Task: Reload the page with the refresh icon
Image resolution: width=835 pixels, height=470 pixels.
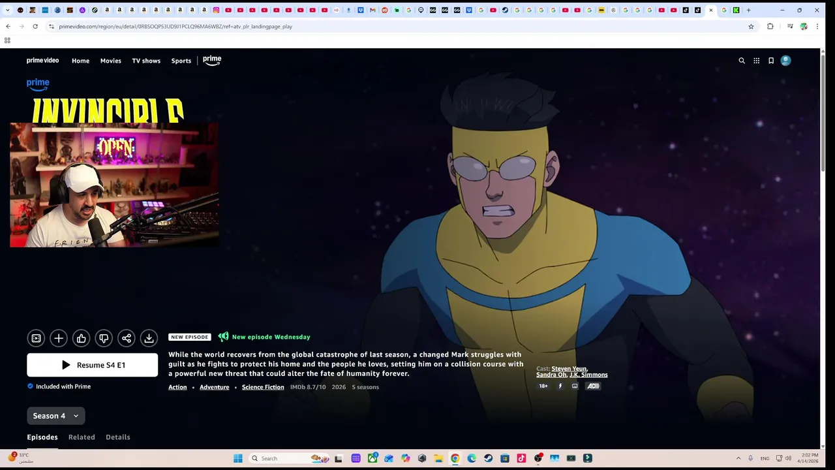Action: [x=35, y=26]
